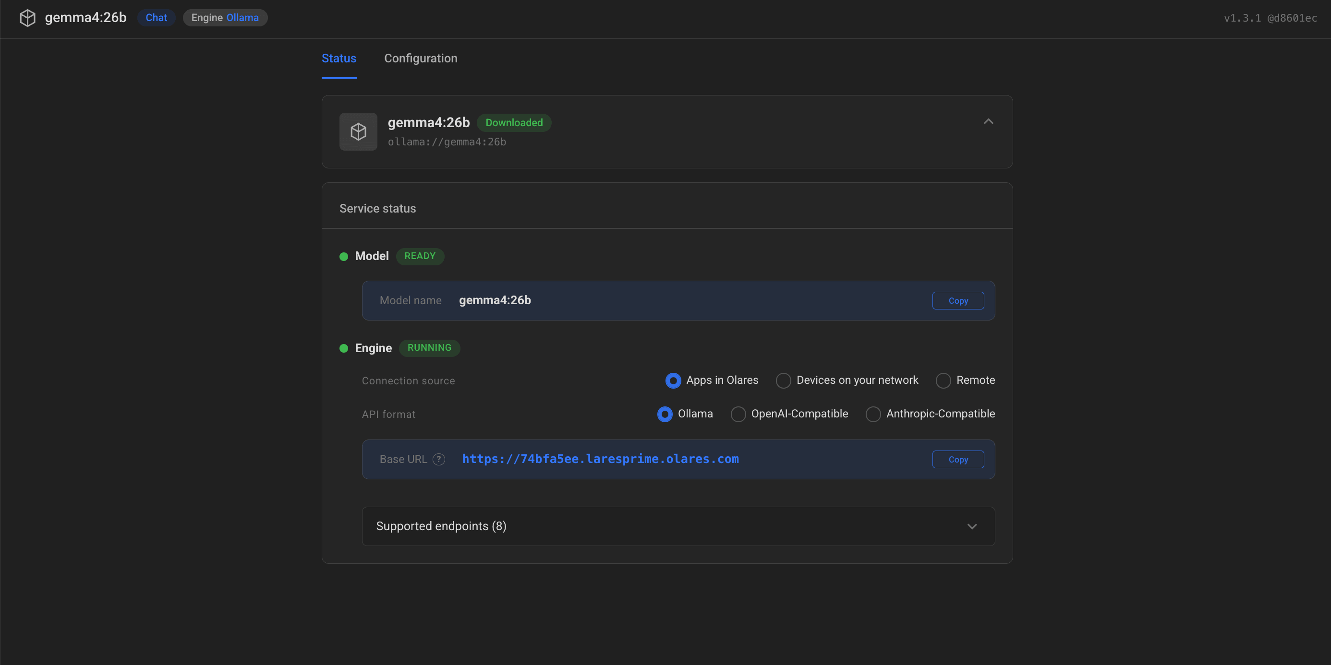
Task: Click the gemma4:26b title in header
Action: 86,18
